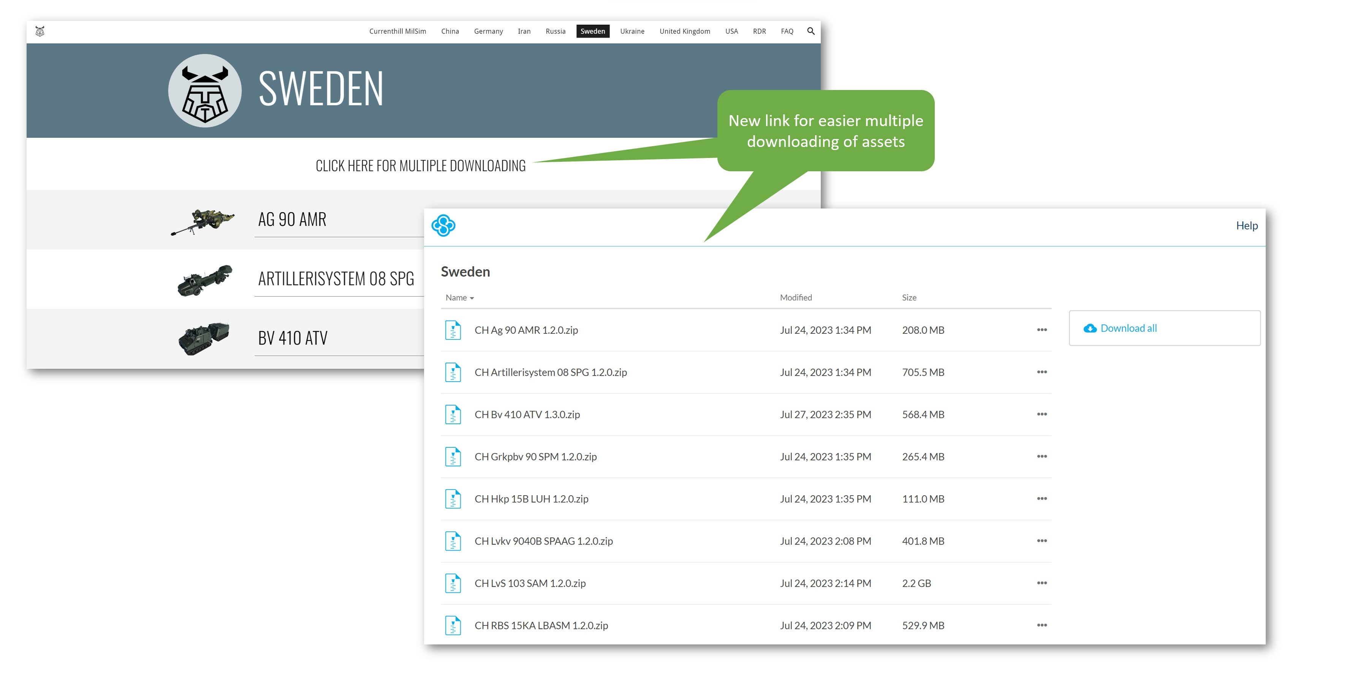Sort file list by Name column
1363x679 pixels.
tap(459, 298)
